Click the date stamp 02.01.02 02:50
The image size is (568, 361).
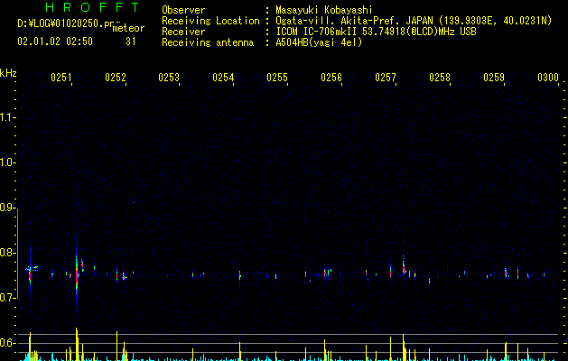(55, 42)
